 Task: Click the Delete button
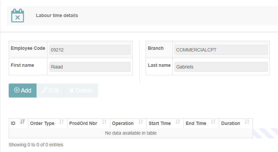tap(81, 91)
